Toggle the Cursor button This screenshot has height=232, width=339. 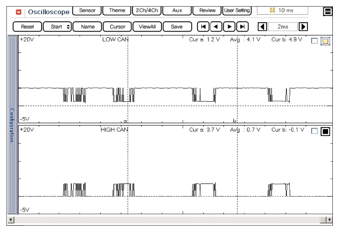(117, 27)
